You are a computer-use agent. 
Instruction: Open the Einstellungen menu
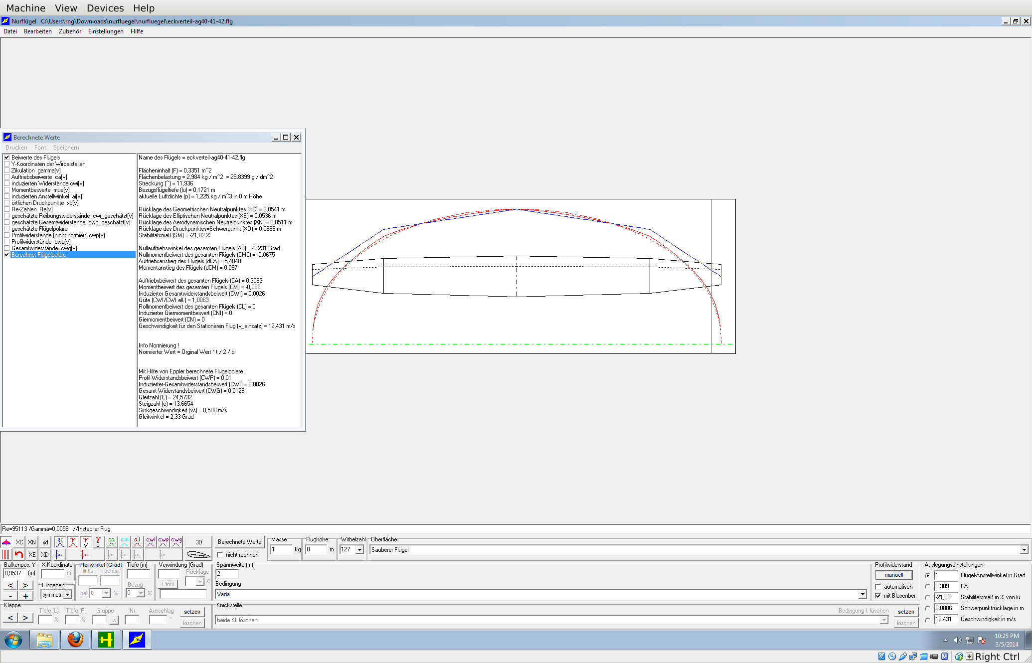106,31
